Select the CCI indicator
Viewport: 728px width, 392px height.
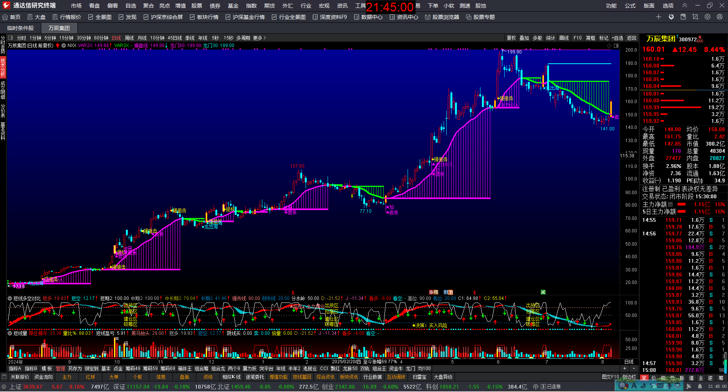pos(324,368)
